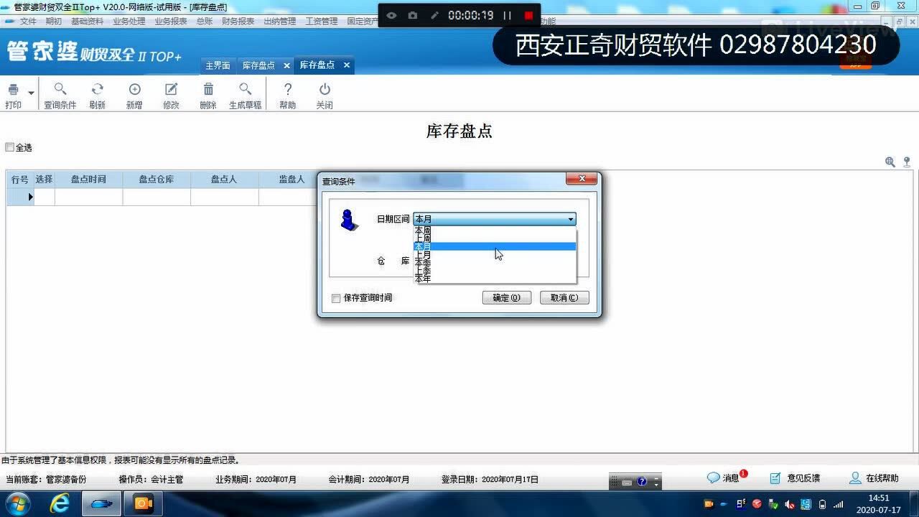Open Internet Explorer from taskbar
The width and height of the screenshot is (919, 517).
coord(60,504)
